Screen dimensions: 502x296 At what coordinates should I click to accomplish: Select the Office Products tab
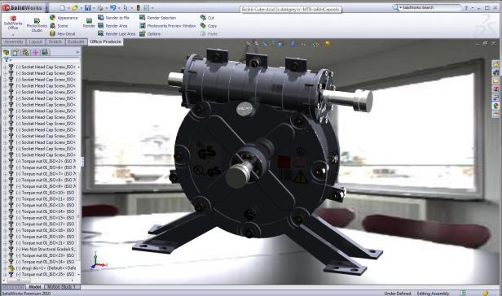point(105,41)
